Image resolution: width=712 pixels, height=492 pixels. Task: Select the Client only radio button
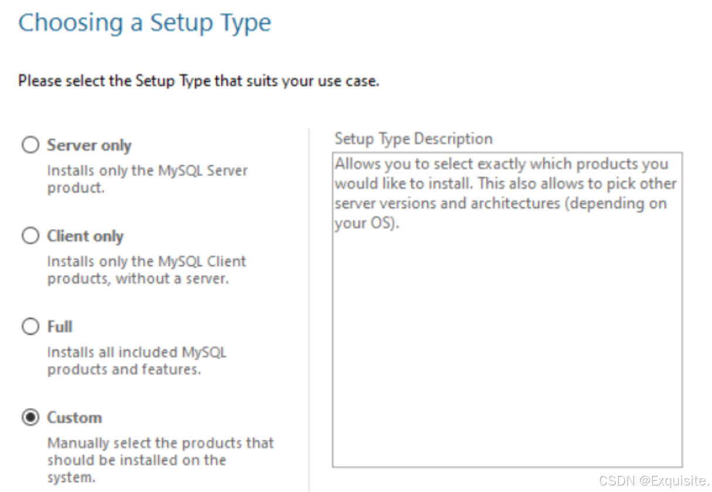30,236
